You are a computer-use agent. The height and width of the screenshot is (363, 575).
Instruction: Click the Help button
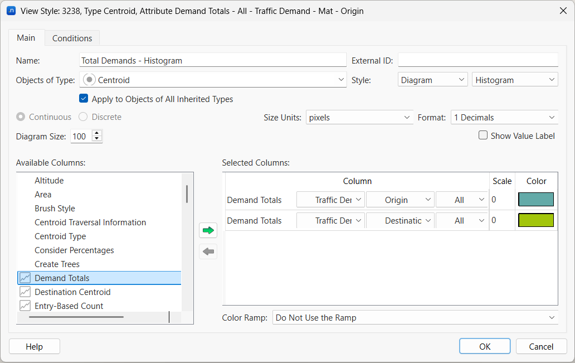pos(34,346)
